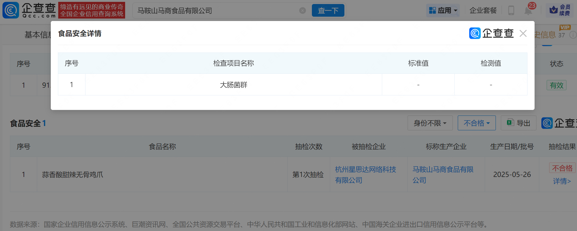Open notifications bell with 23 badge

pos(528,10)
